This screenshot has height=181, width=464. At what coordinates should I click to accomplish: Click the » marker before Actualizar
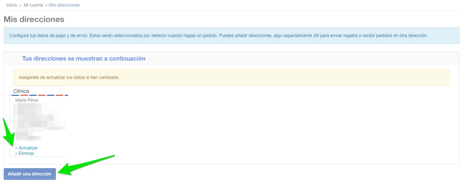point(16,148)
